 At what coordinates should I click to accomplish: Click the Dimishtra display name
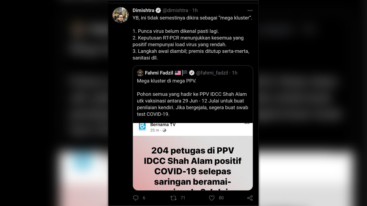click(x=143, y=10)
